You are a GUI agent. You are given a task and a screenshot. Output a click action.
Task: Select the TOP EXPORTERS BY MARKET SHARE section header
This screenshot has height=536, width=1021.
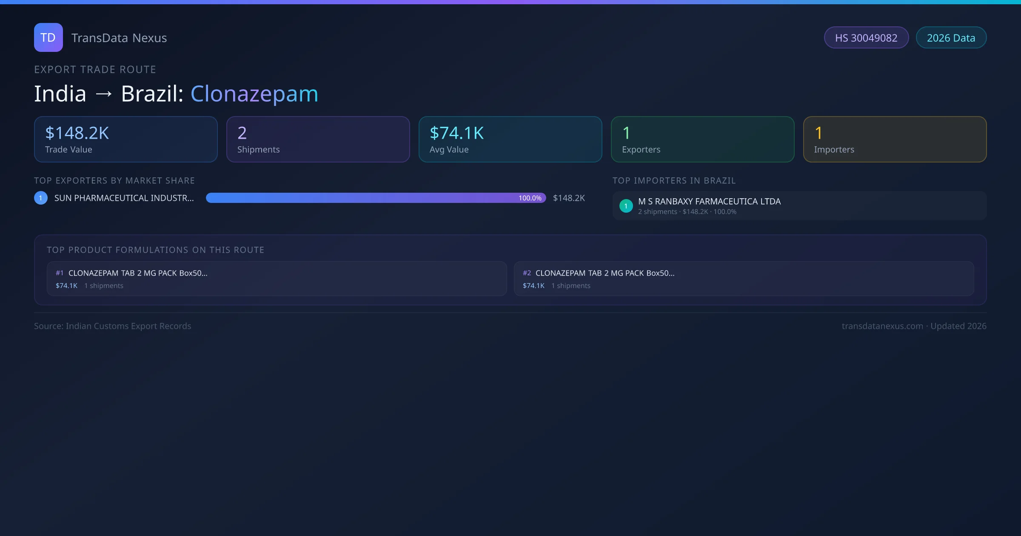pos(114,180)
